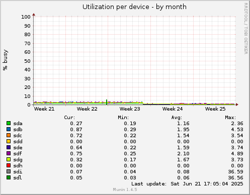Click the 'Munin 1.4.5' footer text

(125, 189)
